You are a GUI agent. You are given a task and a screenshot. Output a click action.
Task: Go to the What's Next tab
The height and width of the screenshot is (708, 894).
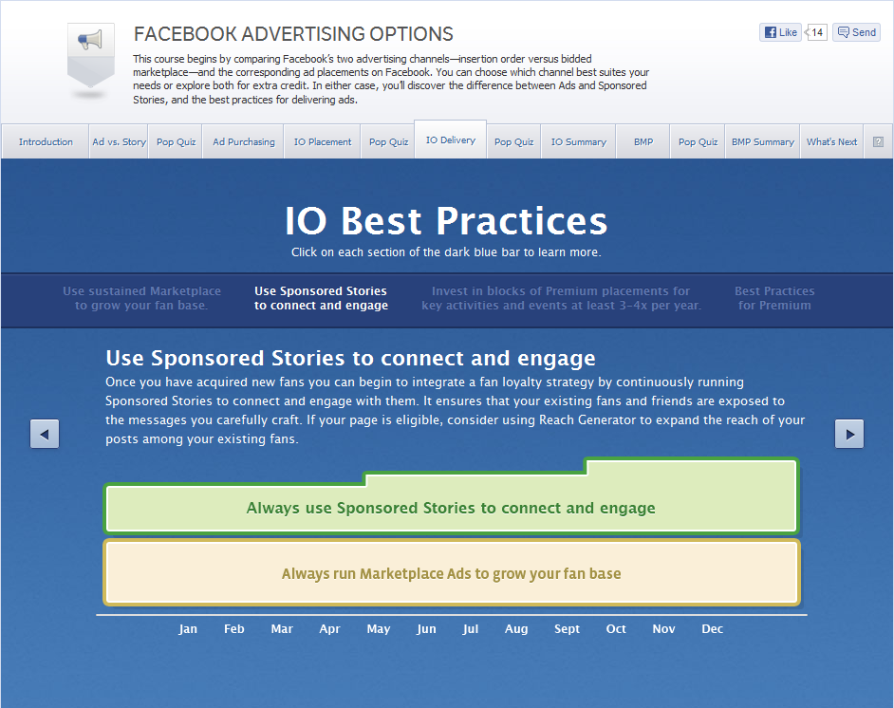831,142
